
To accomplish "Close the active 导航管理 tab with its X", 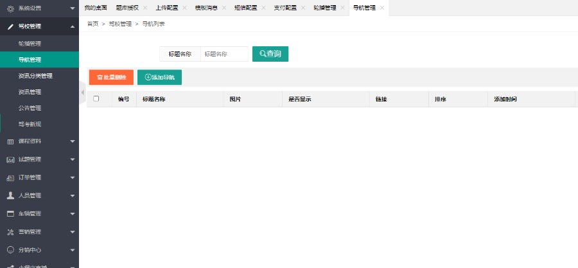I will 382,8.
